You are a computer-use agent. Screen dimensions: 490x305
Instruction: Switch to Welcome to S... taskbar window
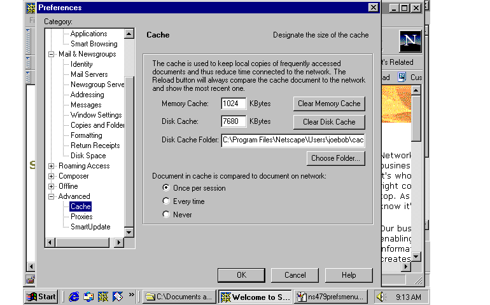pos(255,297)
